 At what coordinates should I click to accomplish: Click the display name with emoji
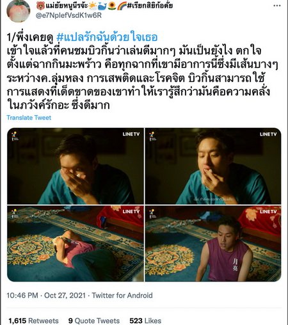pos(104,6)
